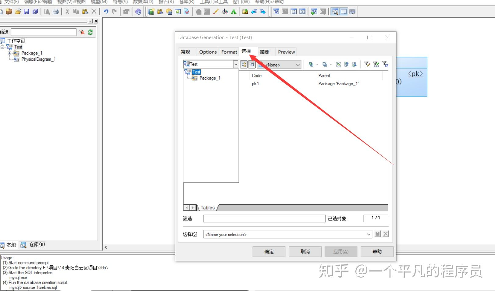The image size is (495, 291).
Task: Toggle Include Sub-Packages icon in dialog
Action: [x=244, y=64]
